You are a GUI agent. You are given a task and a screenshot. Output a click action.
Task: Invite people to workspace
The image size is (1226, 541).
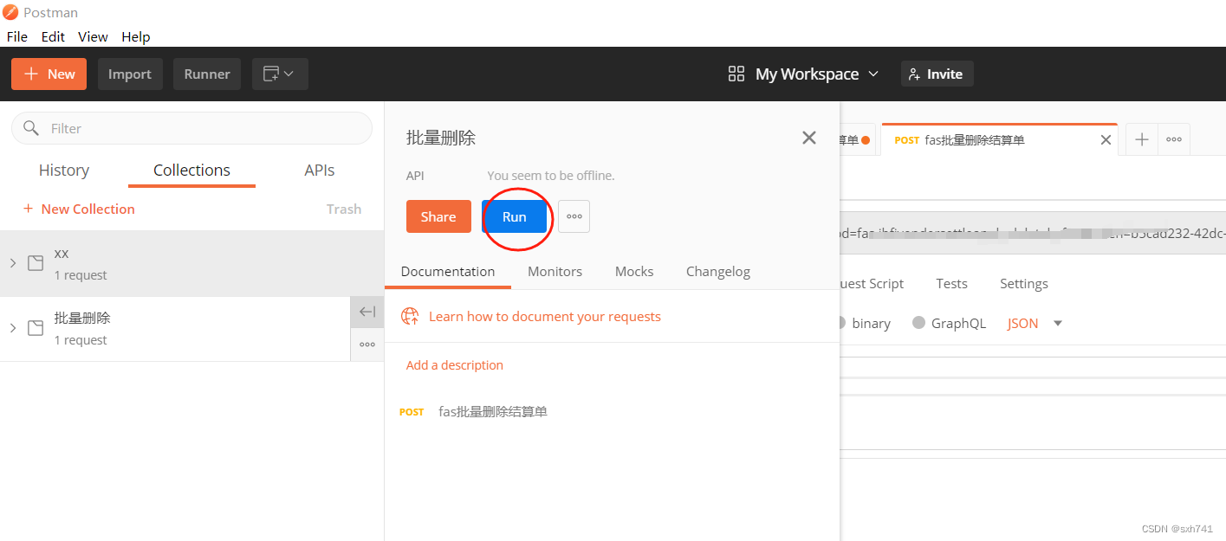pyautogui.click(x=937, y=74)
